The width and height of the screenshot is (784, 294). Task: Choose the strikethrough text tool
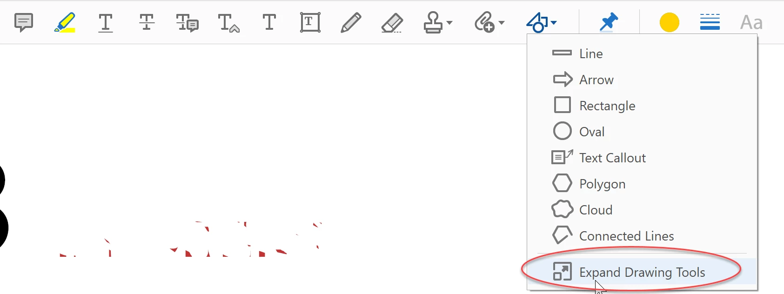[147, 22]
